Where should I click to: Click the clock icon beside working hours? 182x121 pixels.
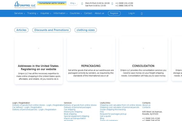coord(82,4)
